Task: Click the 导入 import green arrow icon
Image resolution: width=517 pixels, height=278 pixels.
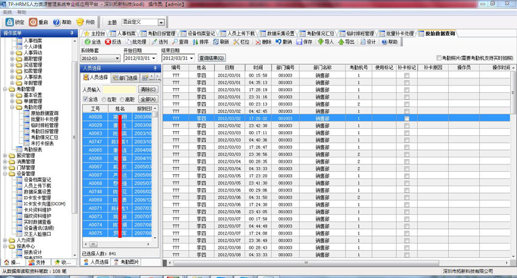Action: pyautogui.click(x=321, y=42)
